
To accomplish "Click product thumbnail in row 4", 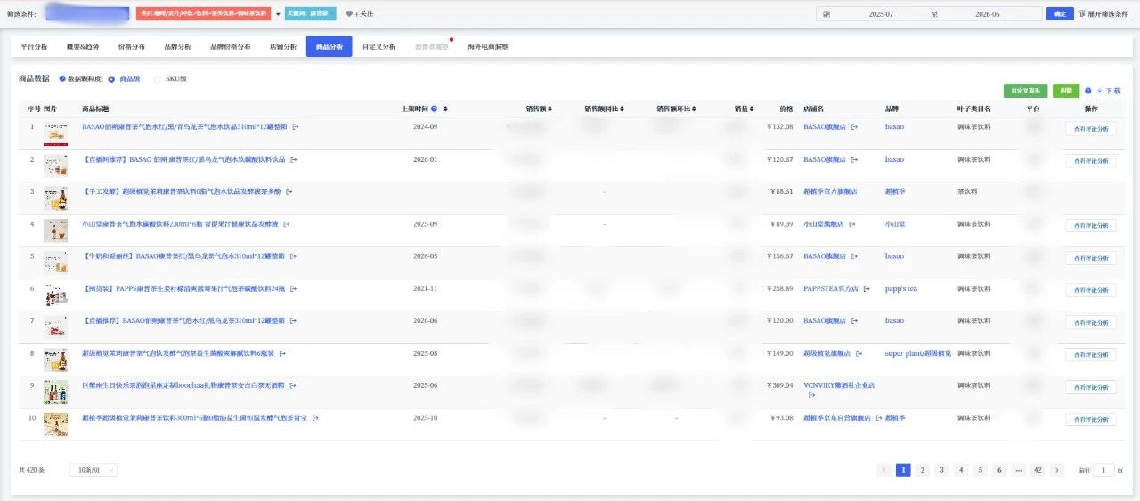I will 55,231.
